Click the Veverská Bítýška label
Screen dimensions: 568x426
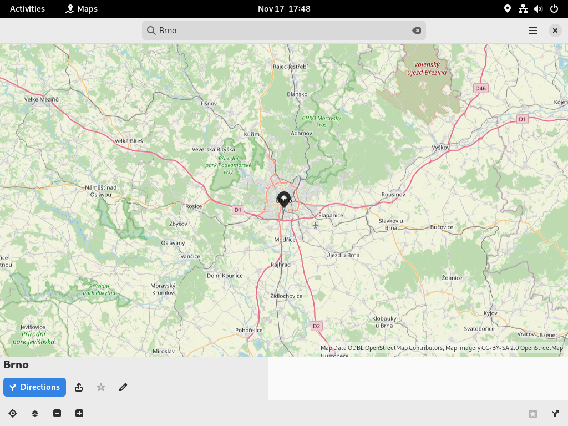click(214, 149)
